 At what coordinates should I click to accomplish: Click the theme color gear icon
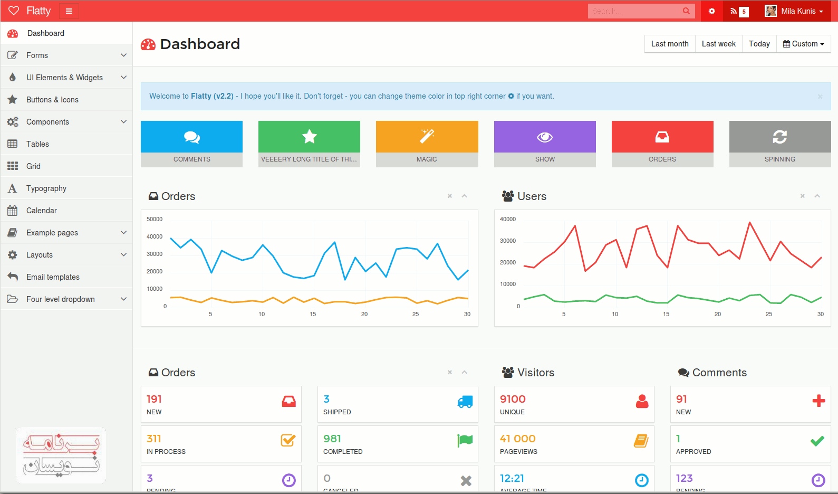(711, 11)
